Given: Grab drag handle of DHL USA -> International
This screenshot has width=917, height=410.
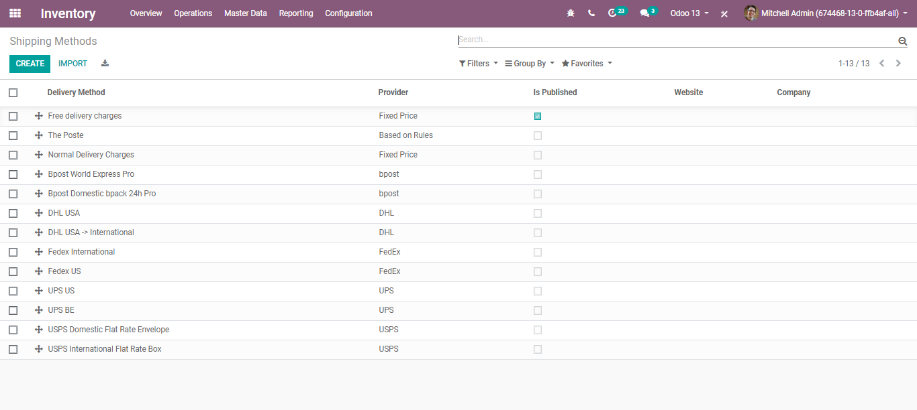Looking at the screenshot, I should point(39,232).
